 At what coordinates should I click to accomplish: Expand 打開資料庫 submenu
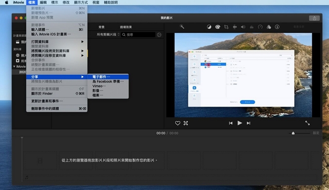click(x=57, y=41)
